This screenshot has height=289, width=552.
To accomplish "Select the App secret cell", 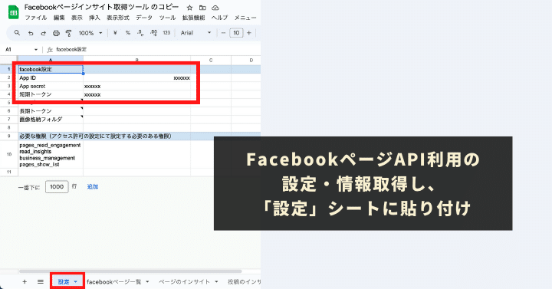I will pyautogui.click(x=51, y=87).
